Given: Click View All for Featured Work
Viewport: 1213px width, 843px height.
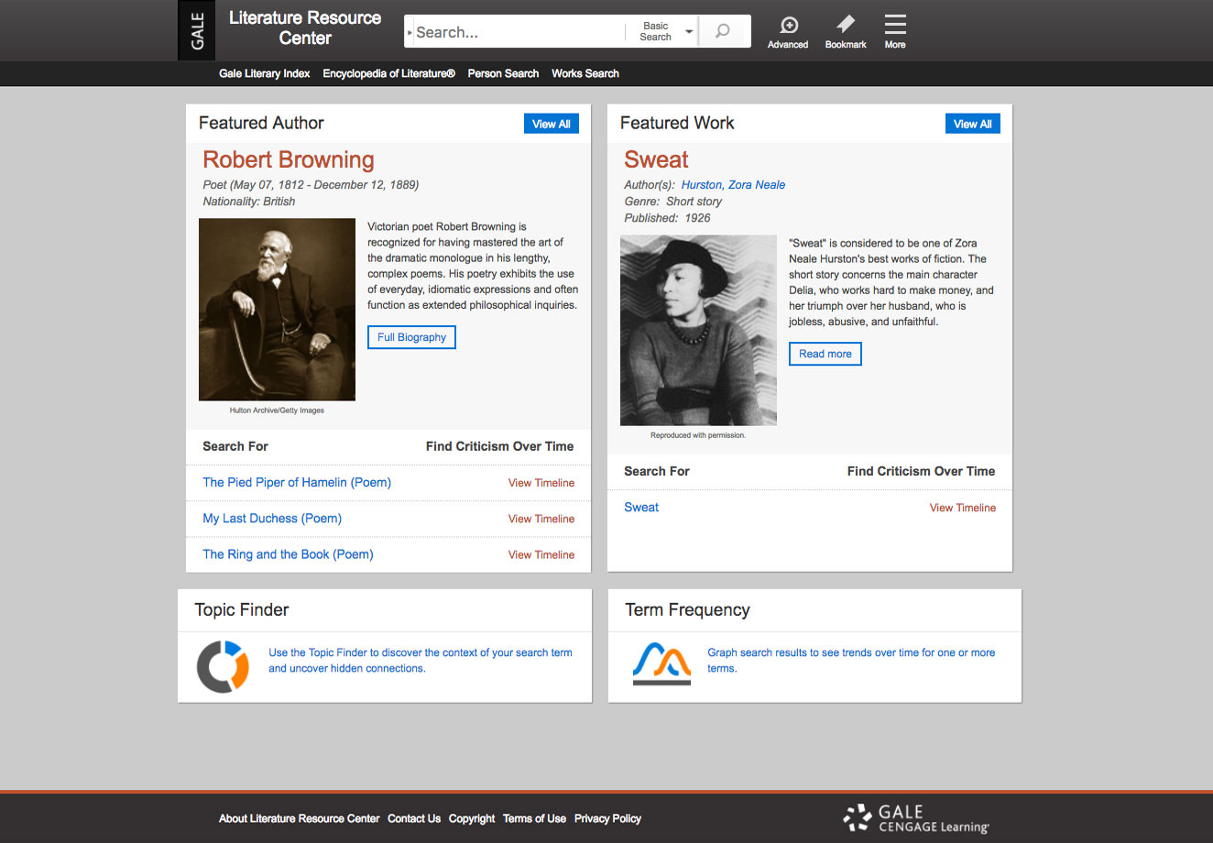Looking at the screenshot, I should (973, 124).
